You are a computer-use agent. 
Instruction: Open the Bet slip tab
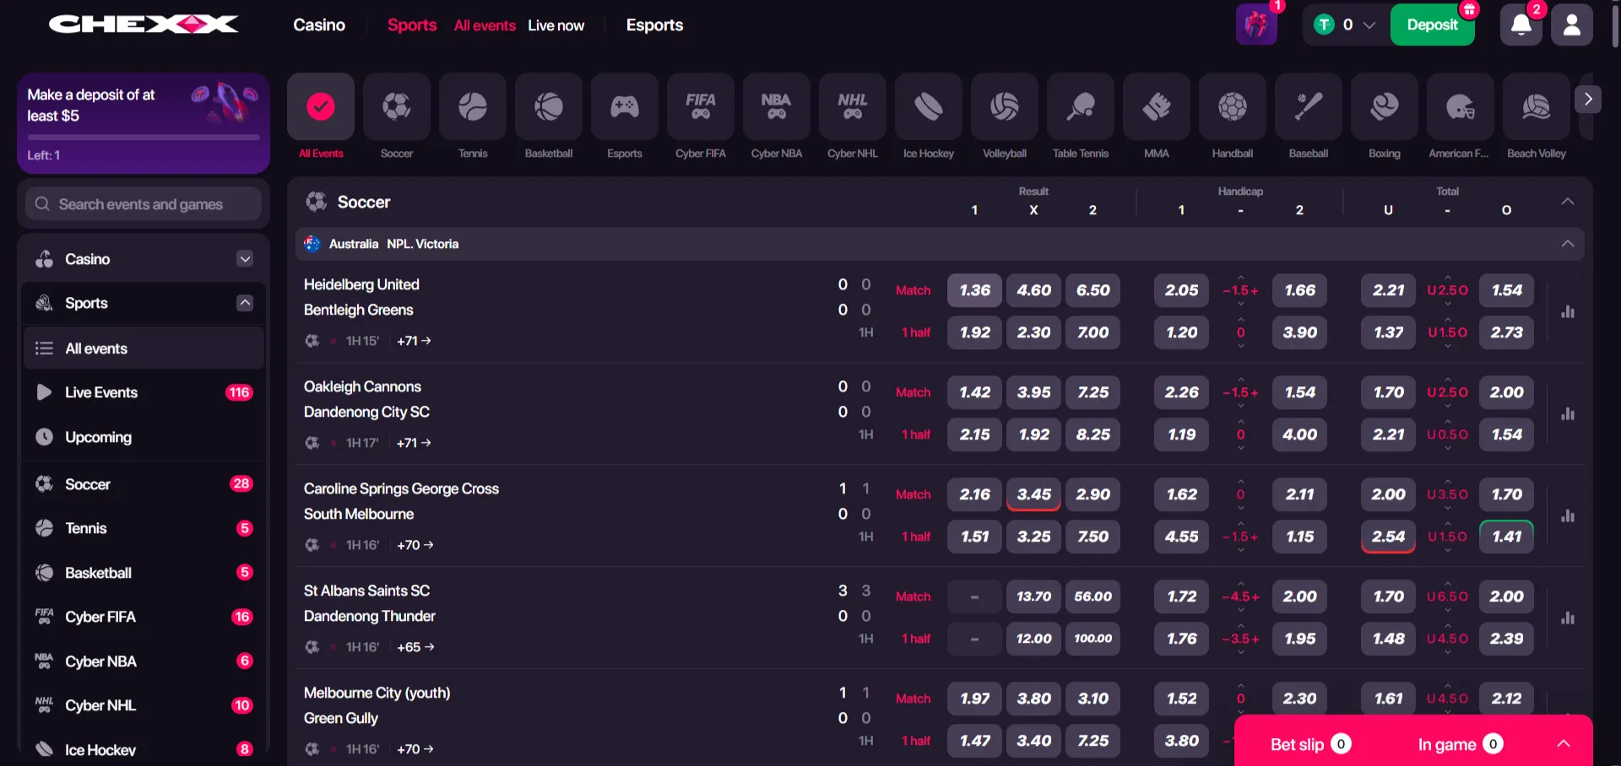coord(1310,744)
